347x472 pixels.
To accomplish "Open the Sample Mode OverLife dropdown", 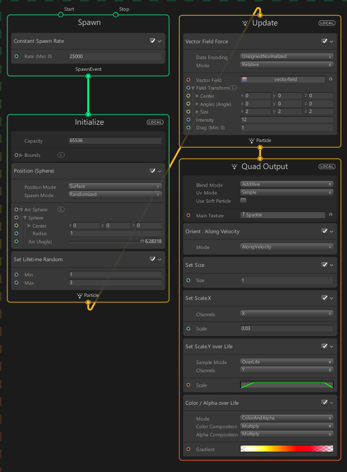I will [x=287, y=362].
